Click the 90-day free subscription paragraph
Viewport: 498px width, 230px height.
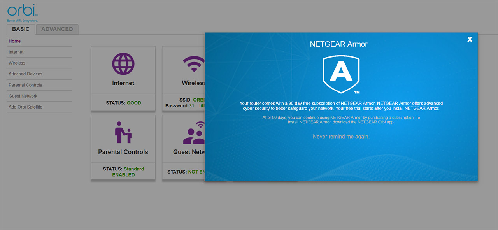tap(341, 106)
